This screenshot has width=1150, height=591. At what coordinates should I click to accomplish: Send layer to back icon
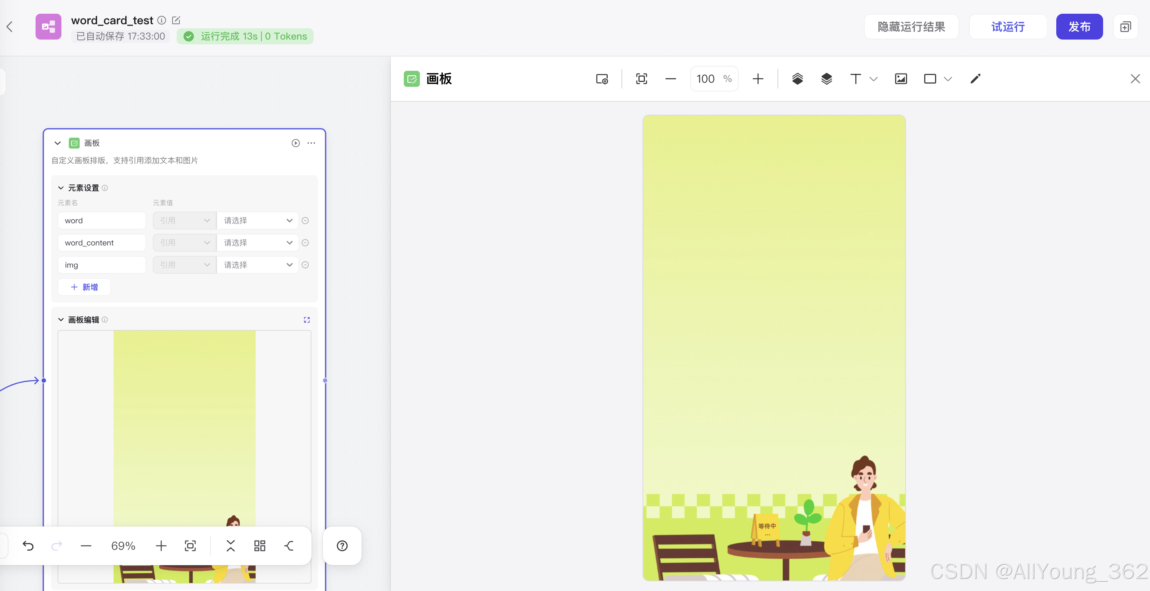[x=826, y=79]
